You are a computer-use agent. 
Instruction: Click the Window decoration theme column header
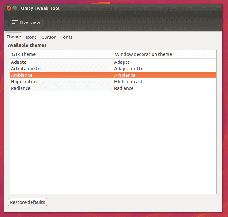click(x=165, y=54)
